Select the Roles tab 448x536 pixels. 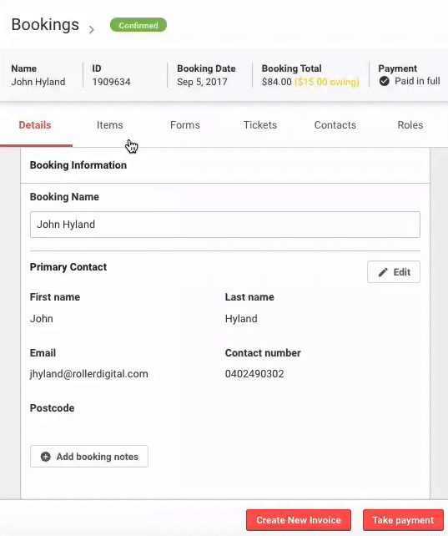click(410, 125)
